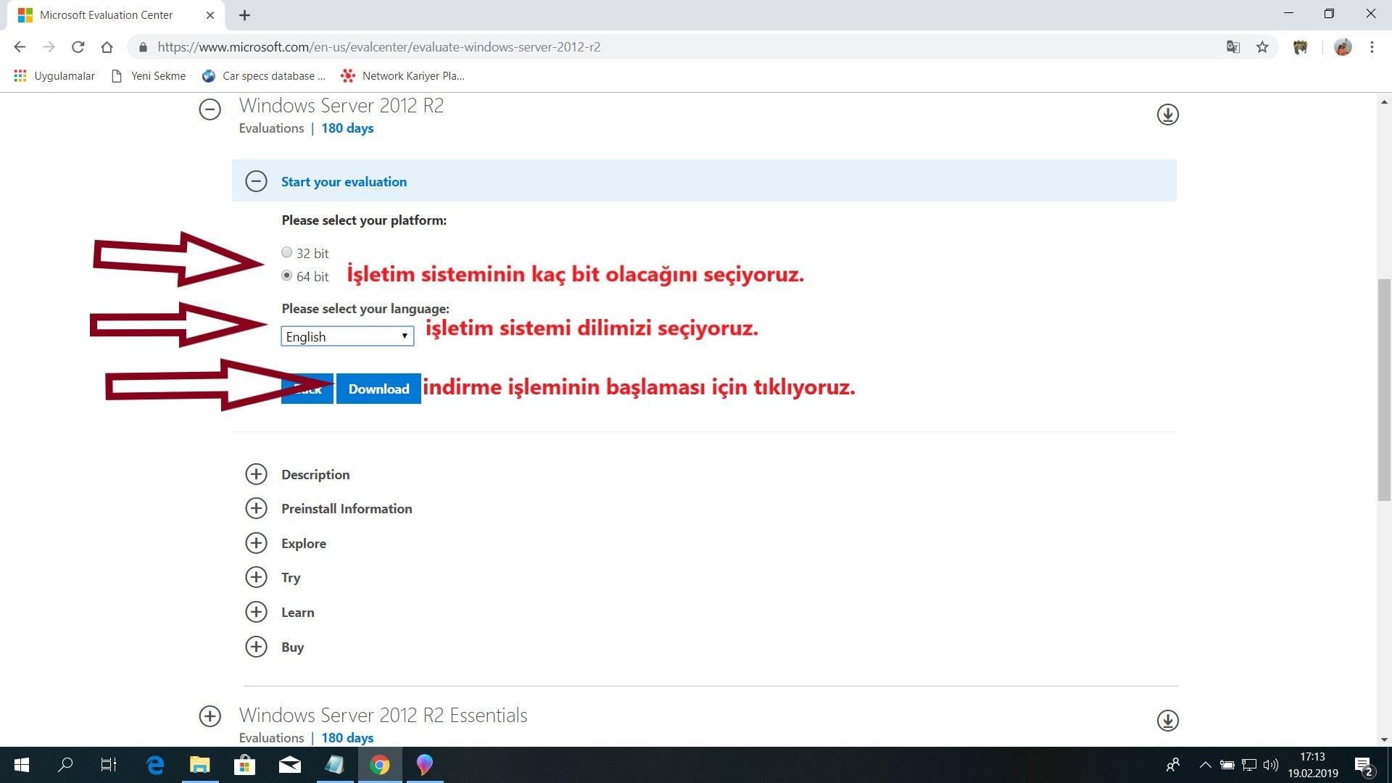Screen dimensions: 1392x783
Task: Open the Car specs database bookmark
Action: 264,75
